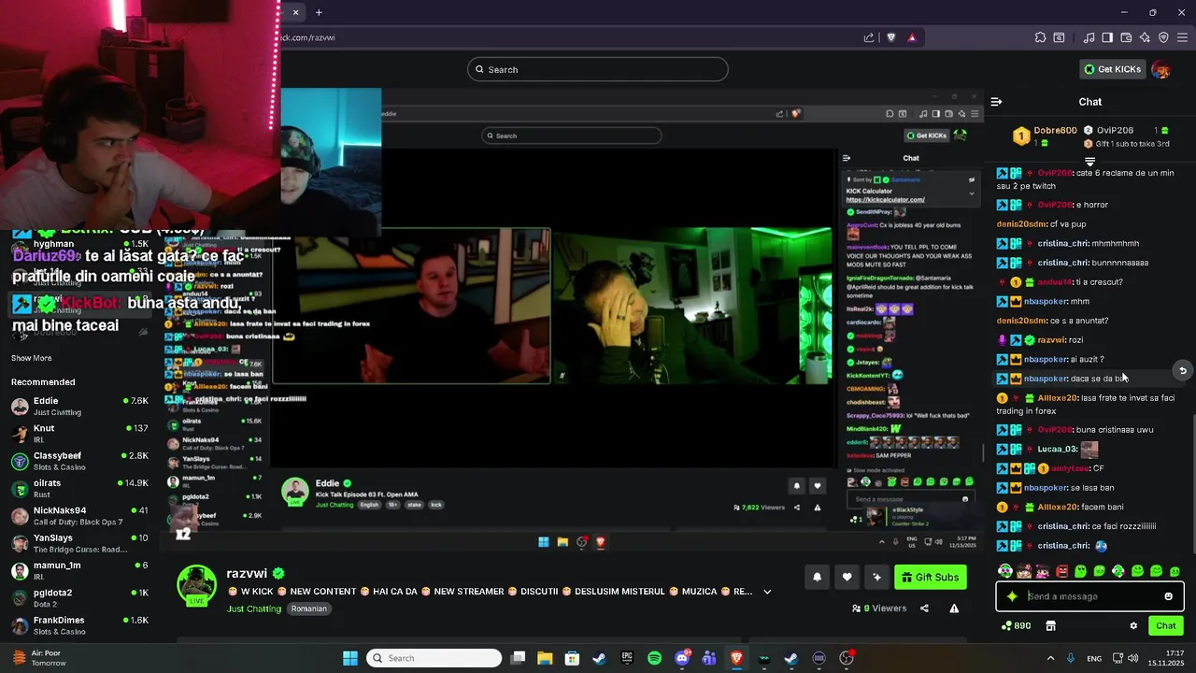The width and height of the screenshot is (1196, 673).
Task: Toggle stream notifications bell for razvwi
Action: pos(817,577)
